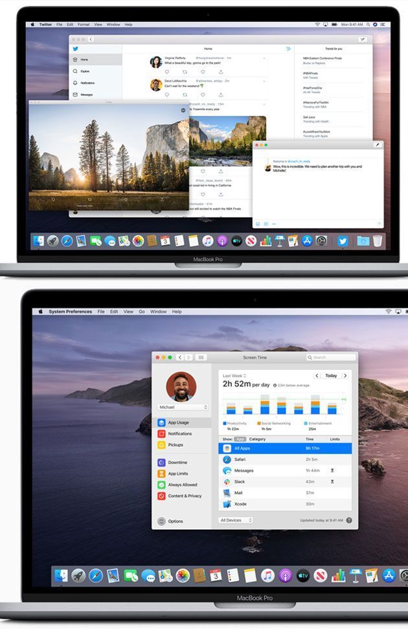Open the All Devices dropdown

pos(236,520)
